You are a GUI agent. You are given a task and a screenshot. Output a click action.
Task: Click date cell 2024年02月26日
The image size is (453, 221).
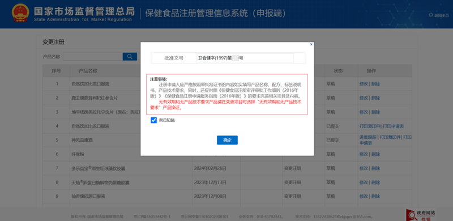click(x=210, y=168)
